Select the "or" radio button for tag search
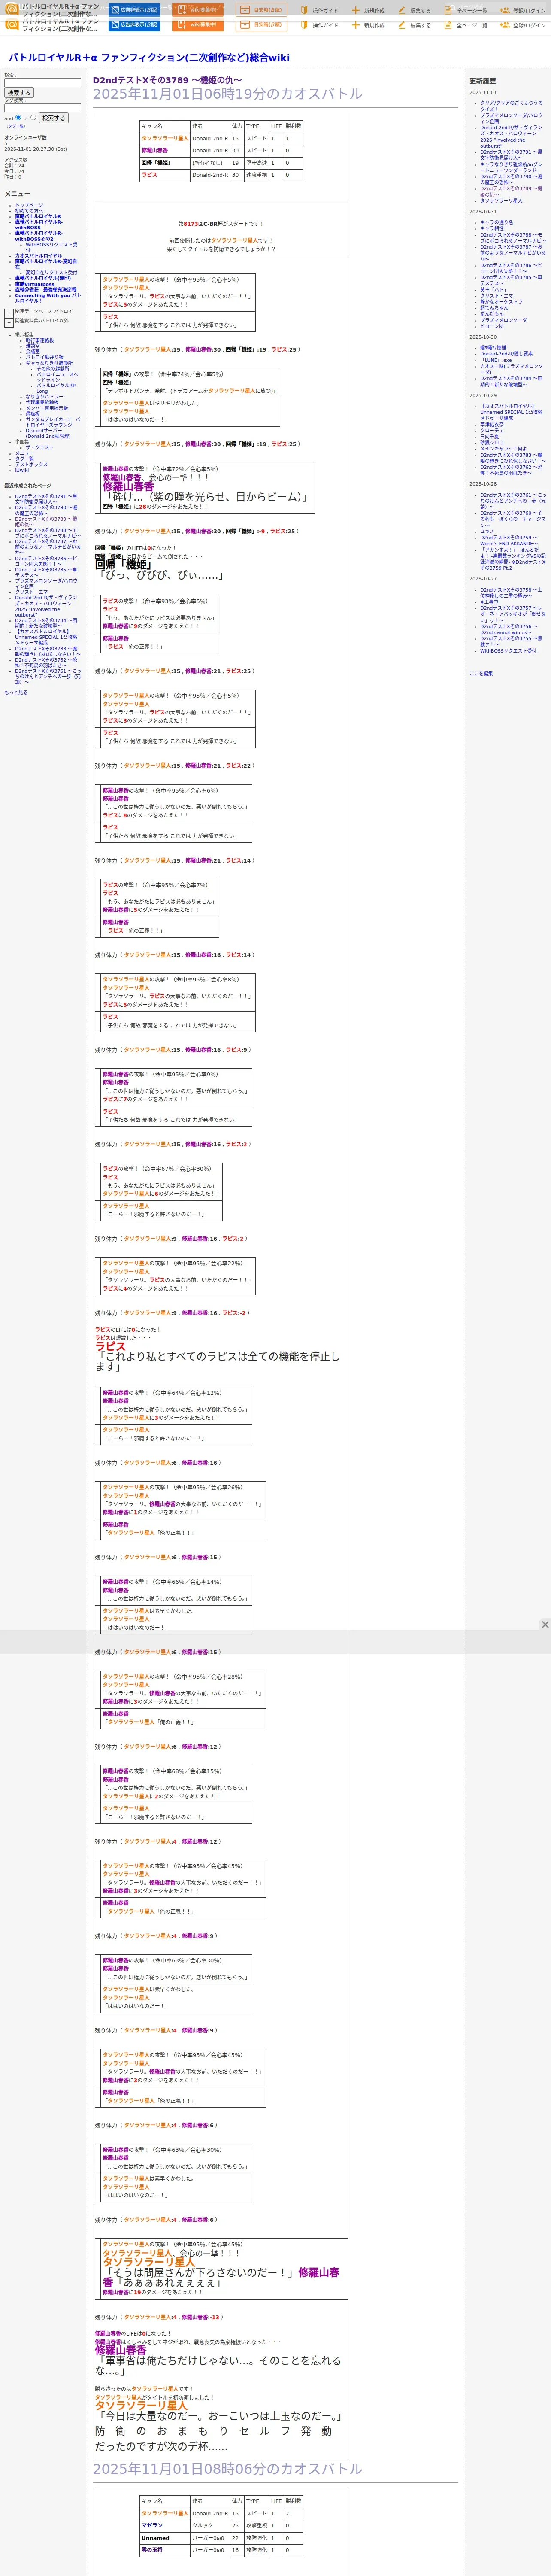This screenshot has height=2576, width=551. pyautogui.click(x=33, y=117)
